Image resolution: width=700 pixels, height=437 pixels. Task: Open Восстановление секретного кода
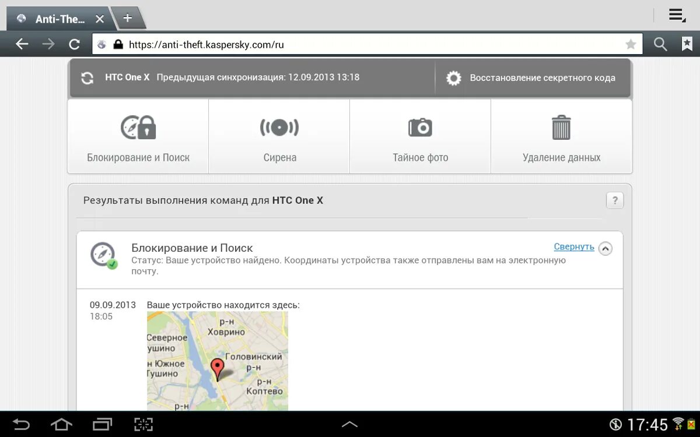(x=542, y=78)
